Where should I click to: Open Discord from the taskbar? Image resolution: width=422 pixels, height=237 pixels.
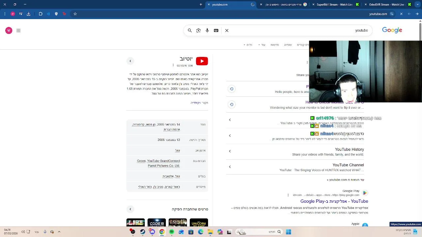pos(152,232)
